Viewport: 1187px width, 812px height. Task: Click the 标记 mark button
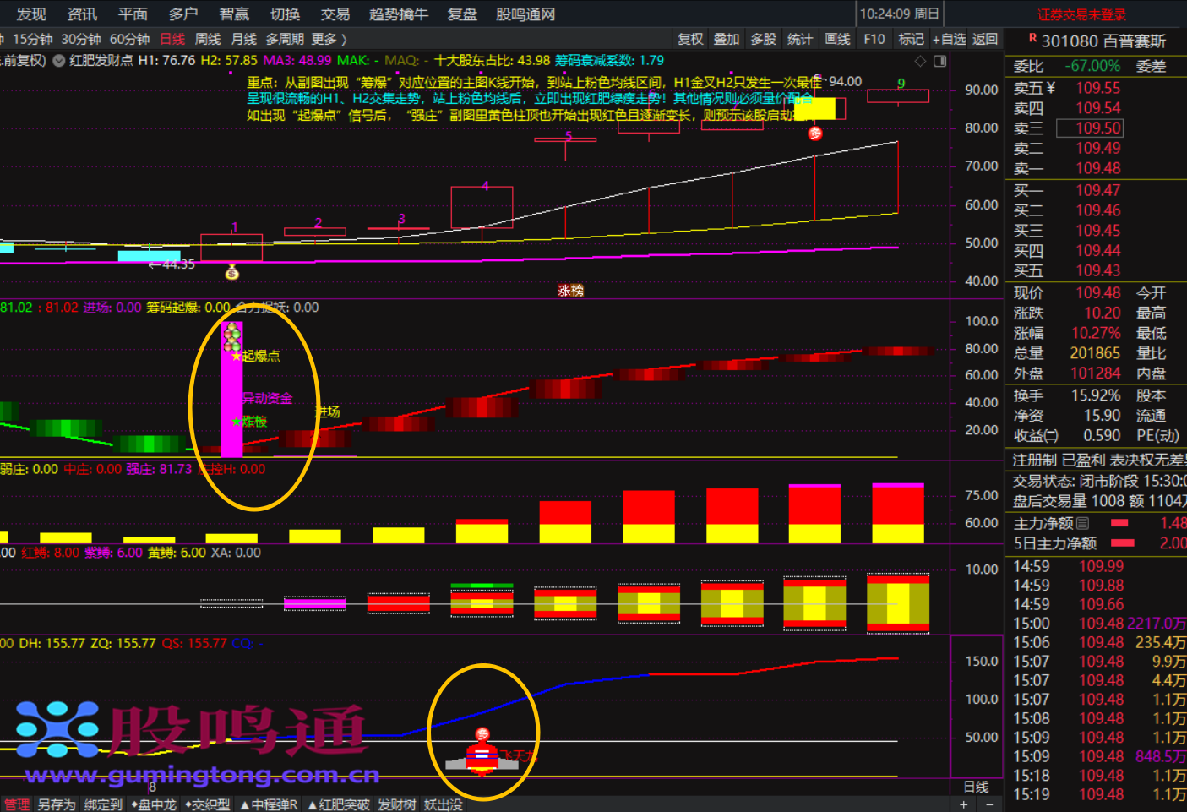pos(911,39)
